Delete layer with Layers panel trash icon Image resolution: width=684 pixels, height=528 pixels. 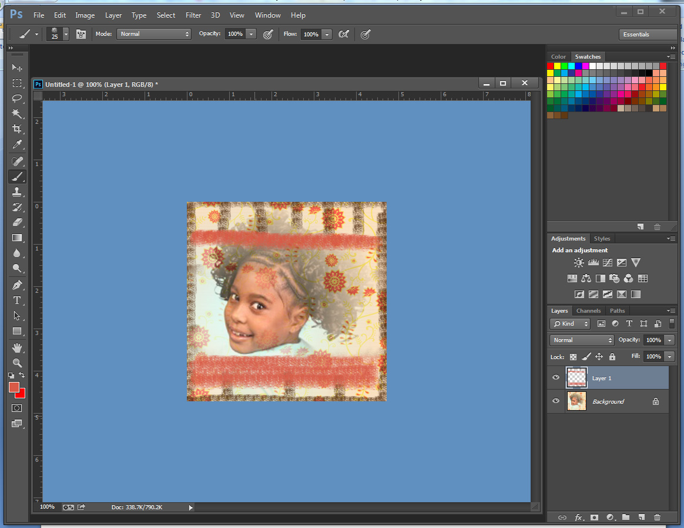(x=657, y=517)
